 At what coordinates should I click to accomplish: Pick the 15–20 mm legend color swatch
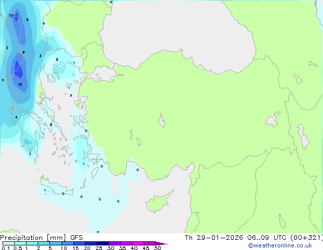79,243
